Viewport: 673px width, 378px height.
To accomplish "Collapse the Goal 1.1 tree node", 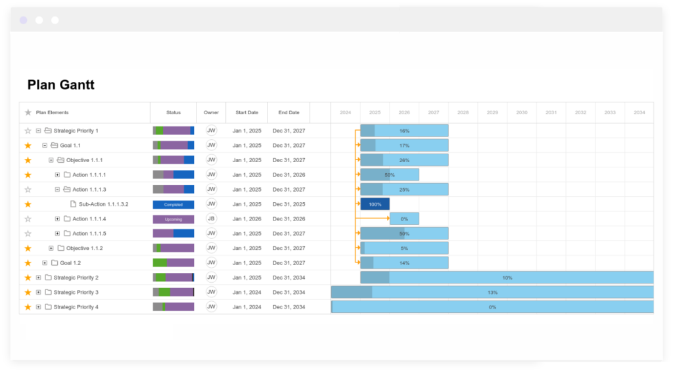I will 45,146.
